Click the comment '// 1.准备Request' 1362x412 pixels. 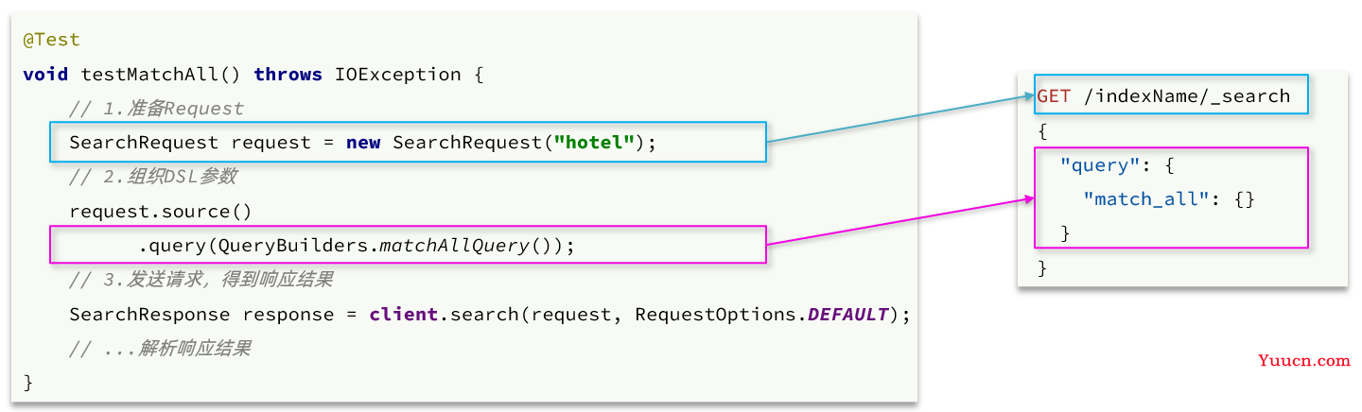[156, 109]
